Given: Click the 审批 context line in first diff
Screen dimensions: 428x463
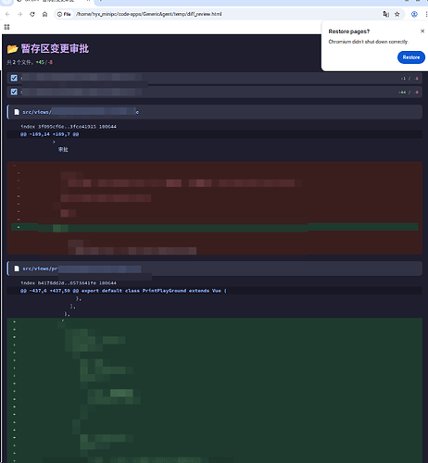Looking at the screenshot, I should (x=63, y=150).
